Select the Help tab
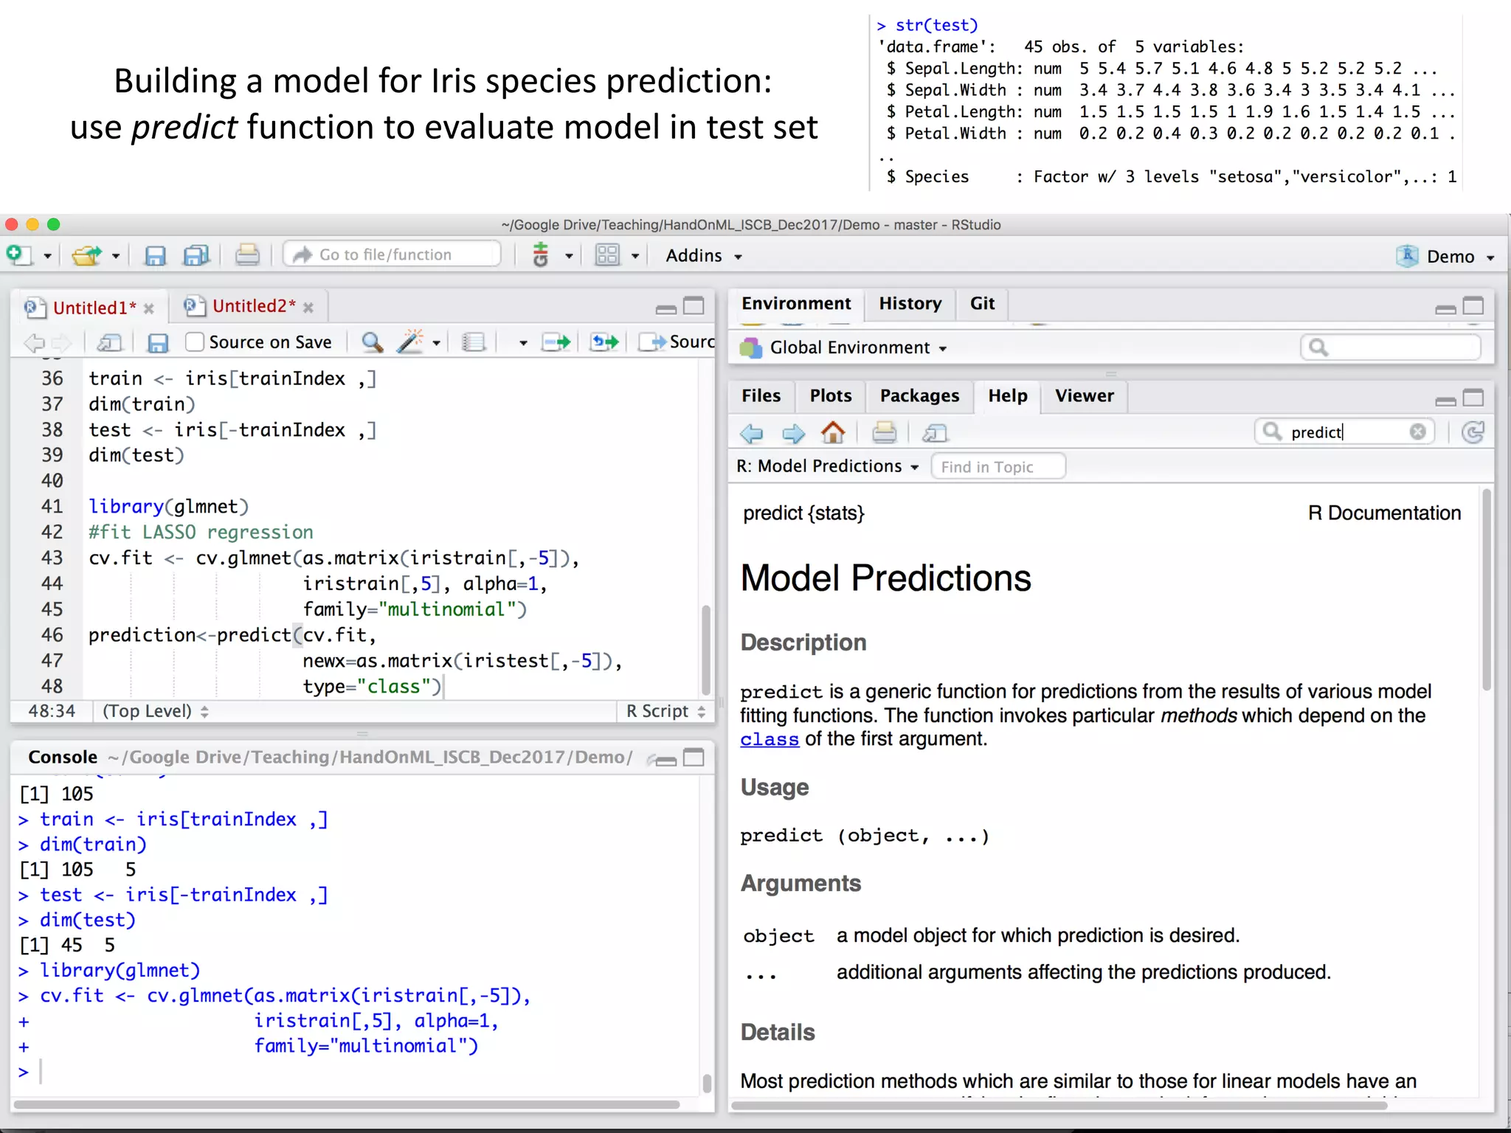 1008,396
